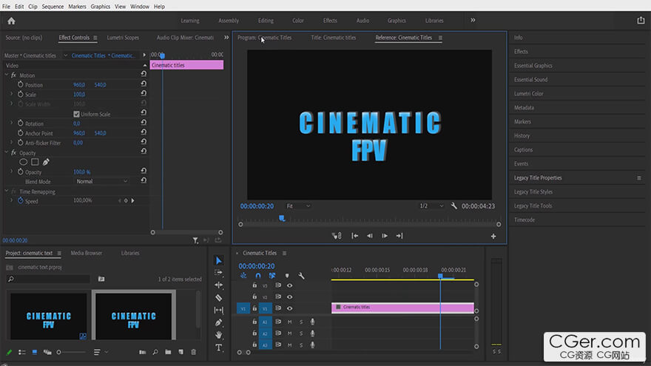
Task: Toggle V1 track output eye
Action: (290, 308)
